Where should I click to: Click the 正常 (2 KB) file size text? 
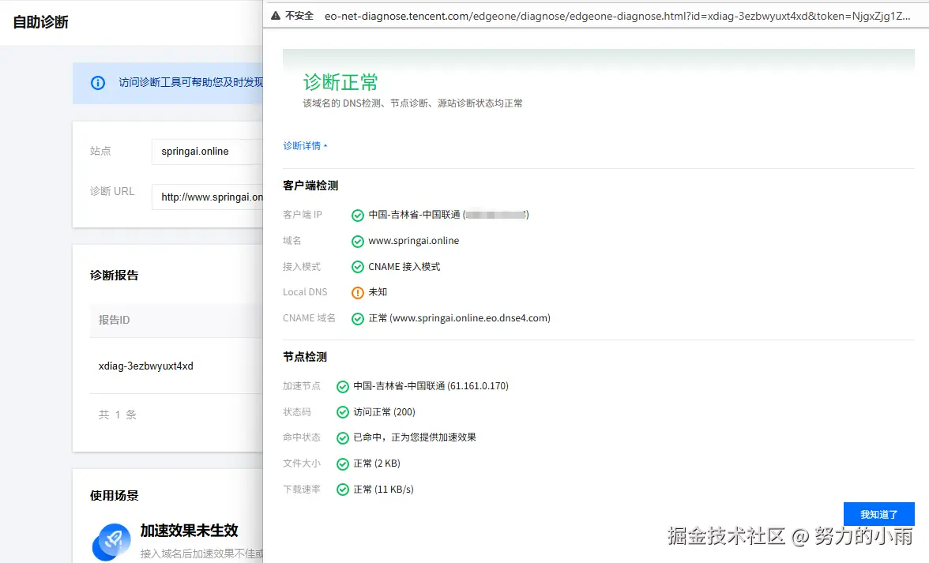377,464
